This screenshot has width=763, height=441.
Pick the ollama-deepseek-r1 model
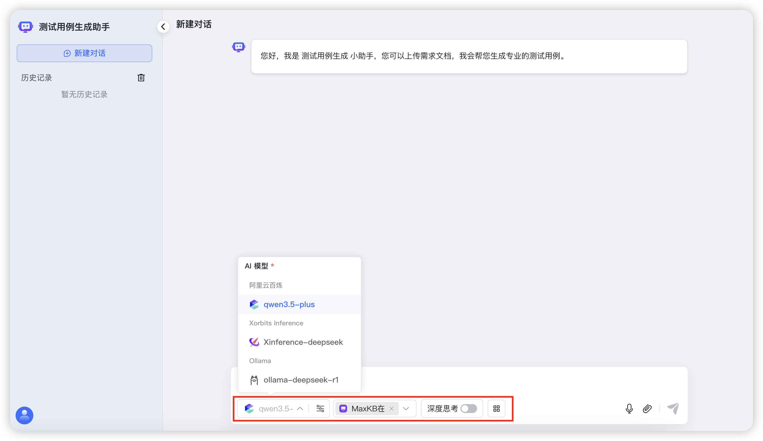pos(300,380)
